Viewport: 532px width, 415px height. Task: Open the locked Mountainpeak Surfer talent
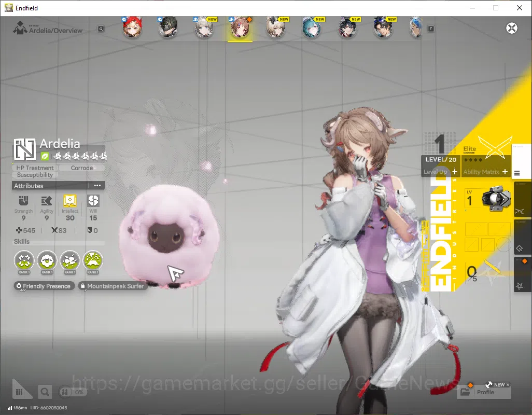[x=113, y=286]
